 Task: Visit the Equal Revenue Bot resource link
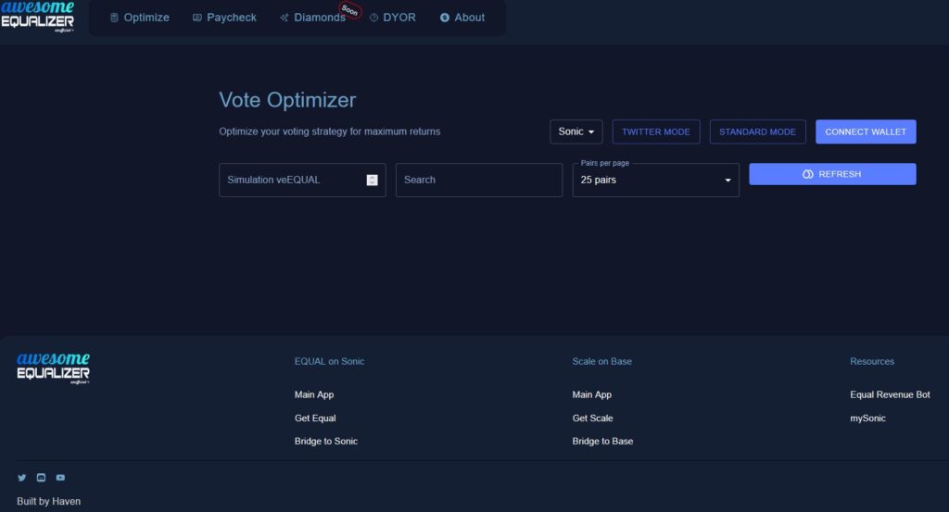tap(890, 394)
